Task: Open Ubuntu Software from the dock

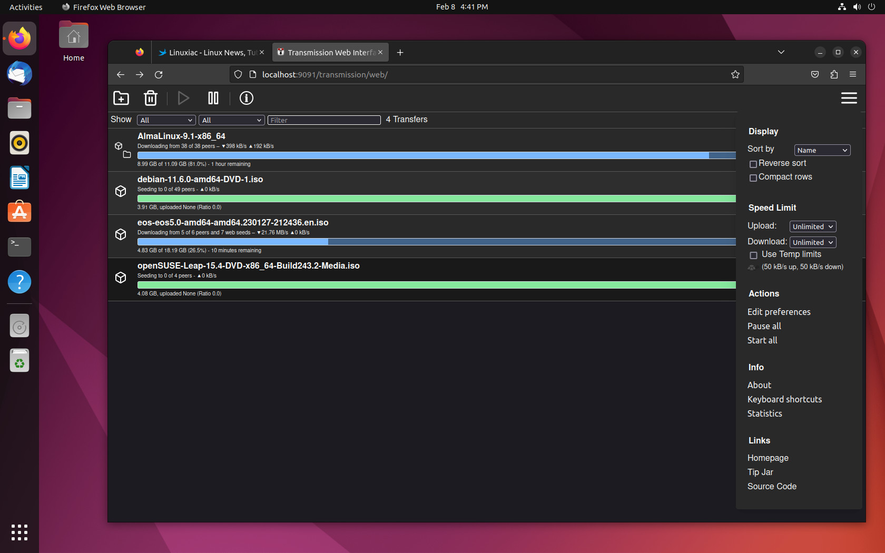Action: pos(19,212)
